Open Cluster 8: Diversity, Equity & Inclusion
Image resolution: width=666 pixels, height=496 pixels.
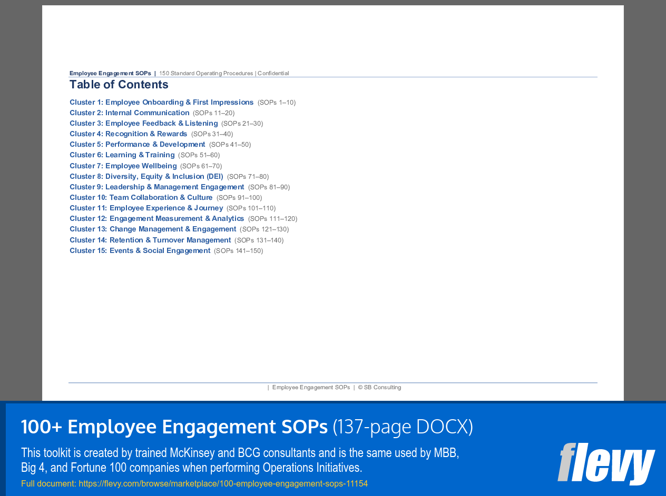[146, 176]
